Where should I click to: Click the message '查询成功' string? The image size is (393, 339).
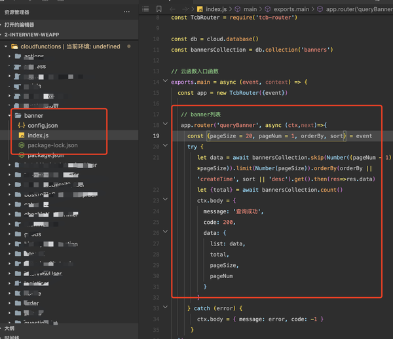[x=248, y=211]
